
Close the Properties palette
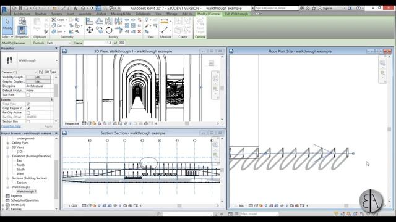pyautogui.click(x=56, y=48)
